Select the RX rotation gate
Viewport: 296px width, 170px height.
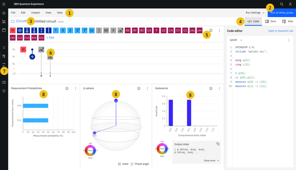(128, 30)
